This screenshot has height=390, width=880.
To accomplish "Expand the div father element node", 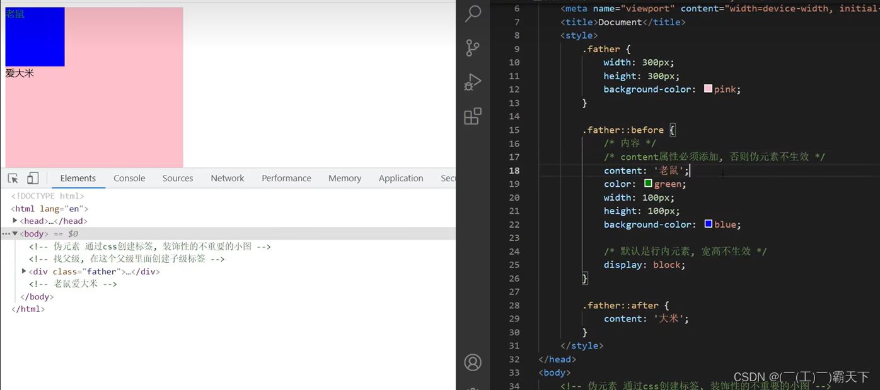I will (24, 271).
